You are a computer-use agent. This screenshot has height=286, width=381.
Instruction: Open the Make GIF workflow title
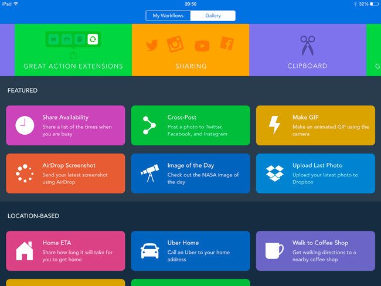click(x=305, y=117)
